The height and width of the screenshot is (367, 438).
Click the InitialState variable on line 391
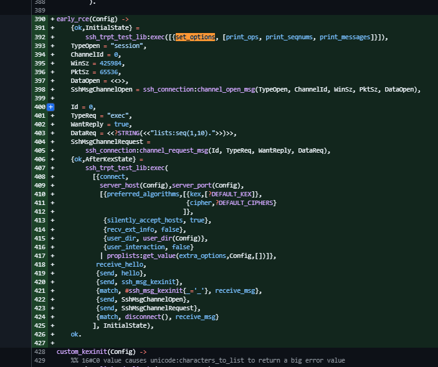(x=107, y=28)
